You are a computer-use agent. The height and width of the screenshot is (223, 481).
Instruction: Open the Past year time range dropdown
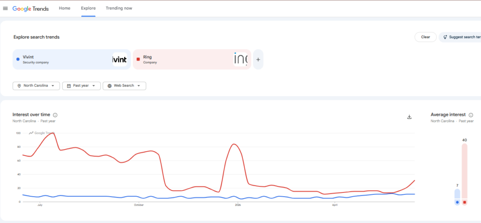(81, 86)
